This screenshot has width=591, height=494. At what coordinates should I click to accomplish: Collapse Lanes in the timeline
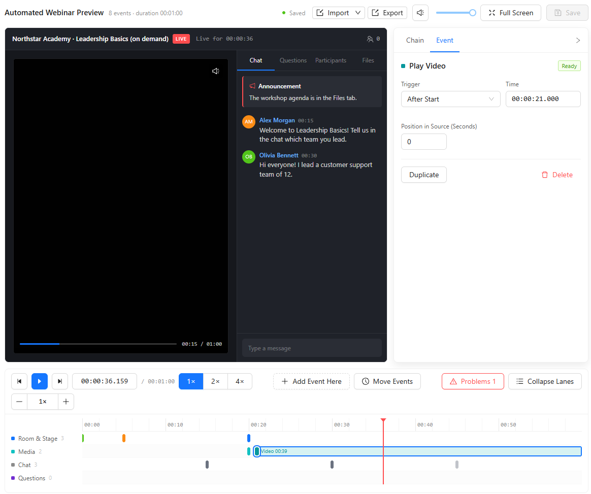click(x=545, y=381)
